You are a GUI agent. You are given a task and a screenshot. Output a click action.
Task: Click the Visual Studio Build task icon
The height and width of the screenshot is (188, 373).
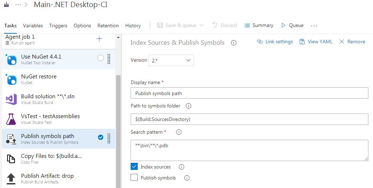[11, 99]
